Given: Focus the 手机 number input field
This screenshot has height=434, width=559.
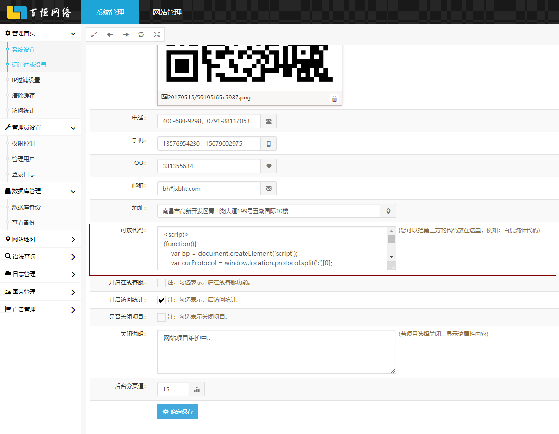Looking at the screenshot, I should (209, 144).
